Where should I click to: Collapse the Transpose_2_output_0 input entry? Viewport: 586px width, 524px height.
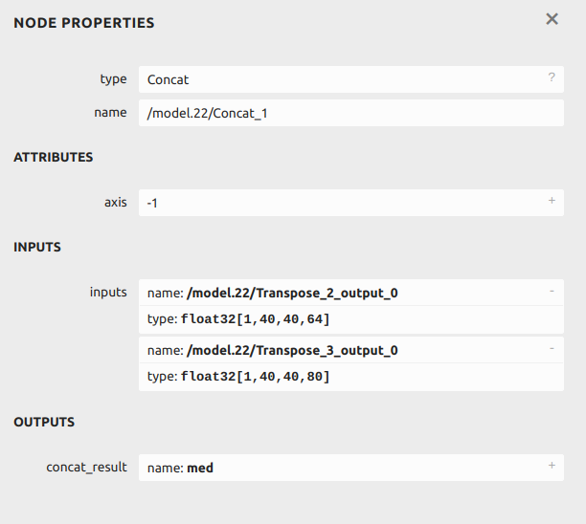[x=552, y=292]
